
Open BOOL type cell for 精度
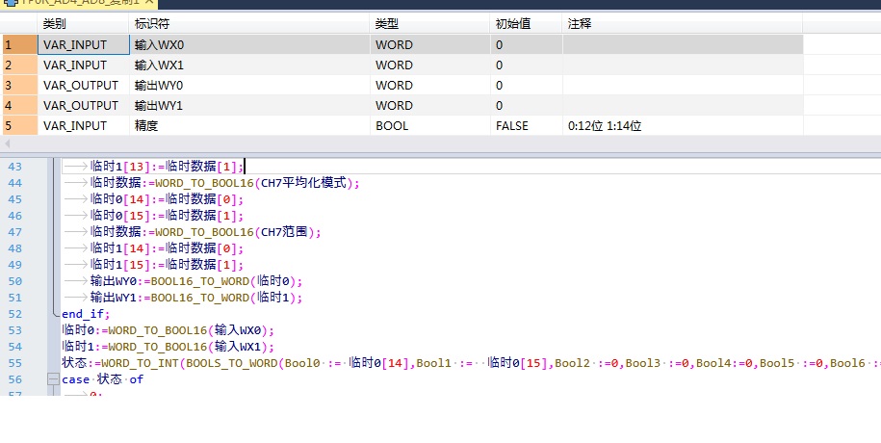[x=429, y=125]
